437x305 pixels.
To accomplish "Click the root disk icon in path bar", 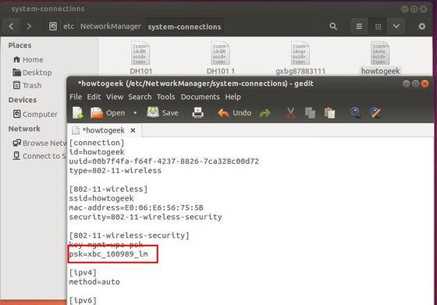I will click(x=53, y=27).
